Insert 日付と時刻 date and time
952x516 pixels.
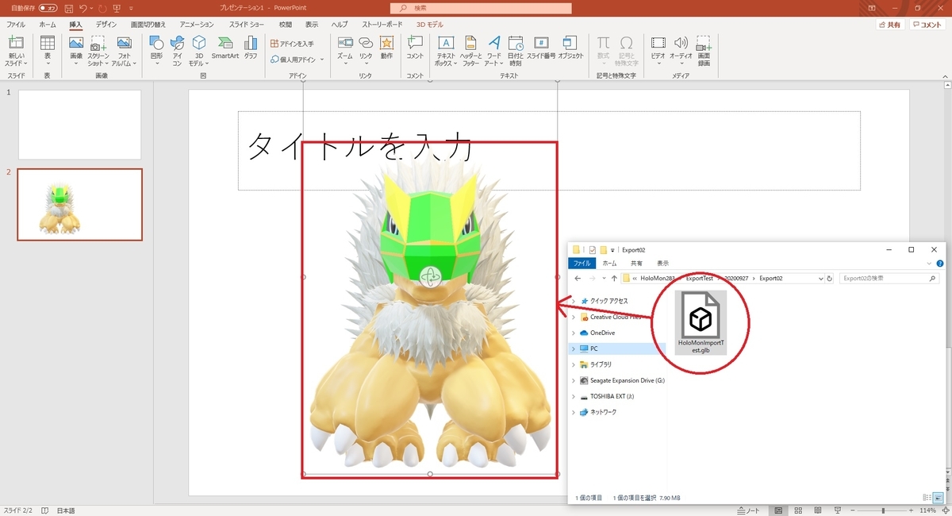pos(516,51)
